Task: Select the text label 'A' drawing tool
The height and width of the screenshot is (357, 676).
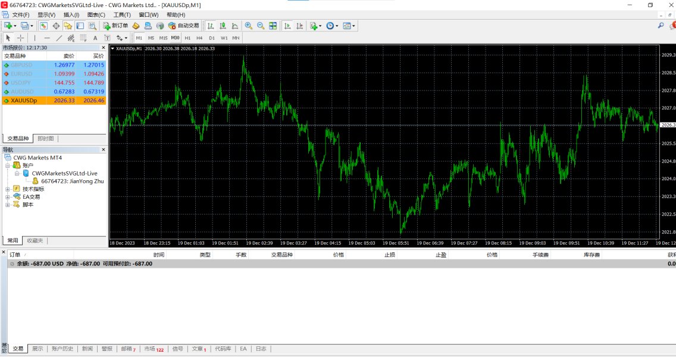Action: [95, 37]
